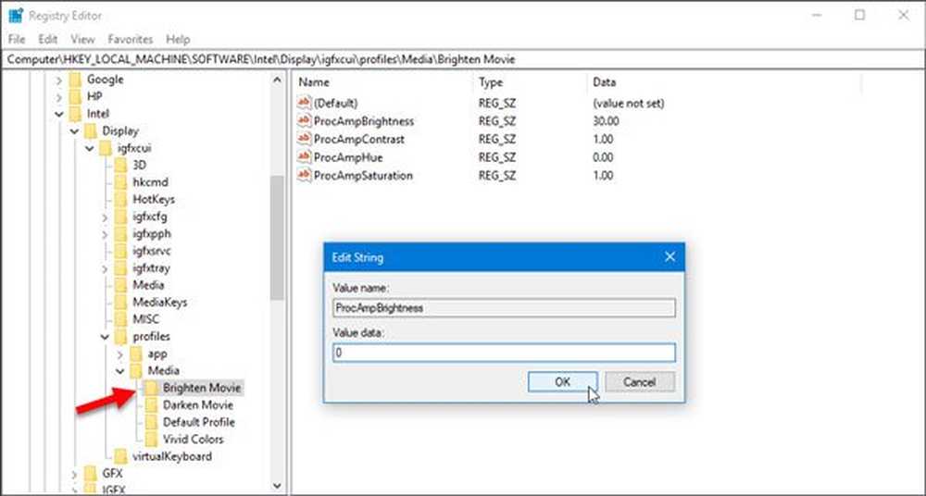Screen dimensions: 926x496
Task: Select the Brighten Movie tree item
Action: [201, 388]
